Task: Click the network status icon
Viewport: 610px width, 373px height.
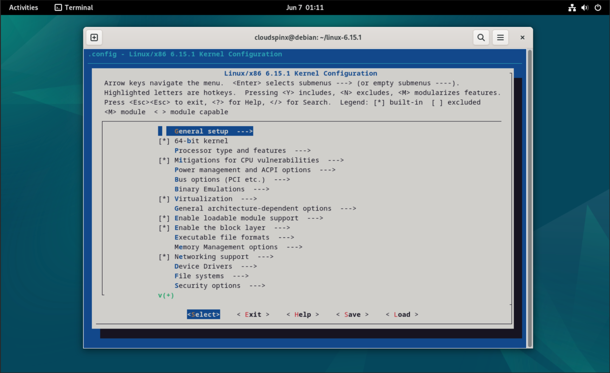Action: pos(572,7)
